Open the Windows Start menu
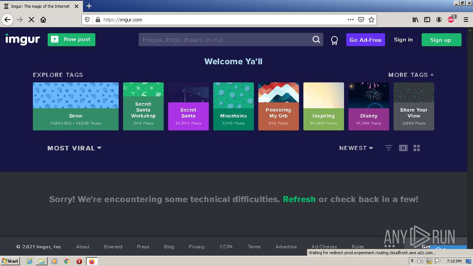Image resolution: width=473 pixels, height=266 pixels. (x=10, y=261)
